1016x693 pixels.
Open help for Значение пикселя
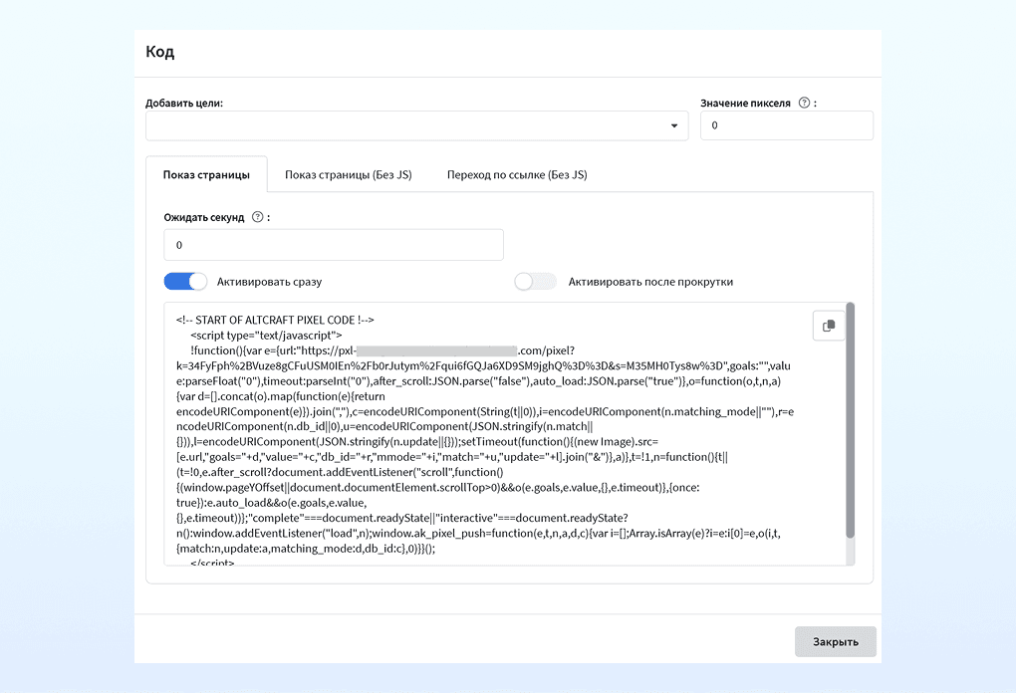[804, 103]
